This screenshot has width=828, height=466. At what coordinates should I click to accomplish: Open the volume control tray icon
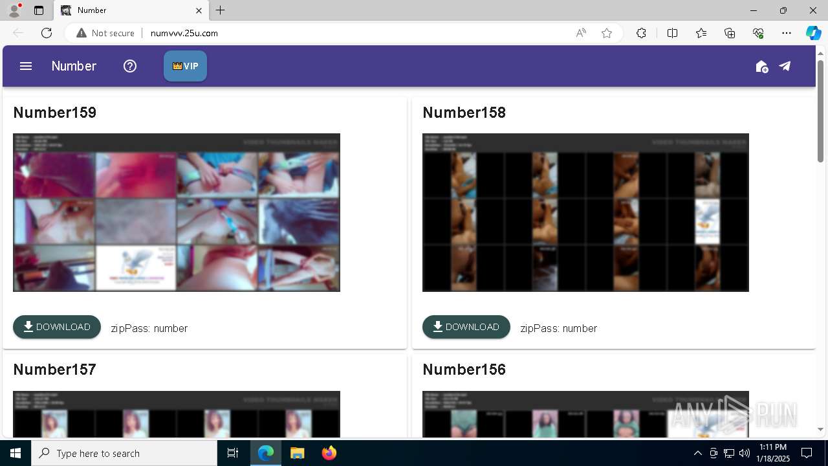coord(744,453)
